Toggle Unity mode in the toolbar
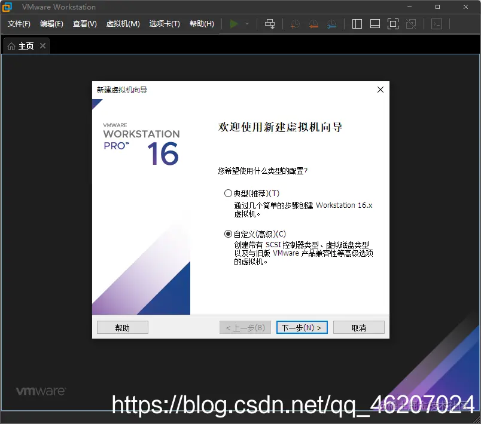Viewport: 481px width, 424px height. (x=411, y=24)
